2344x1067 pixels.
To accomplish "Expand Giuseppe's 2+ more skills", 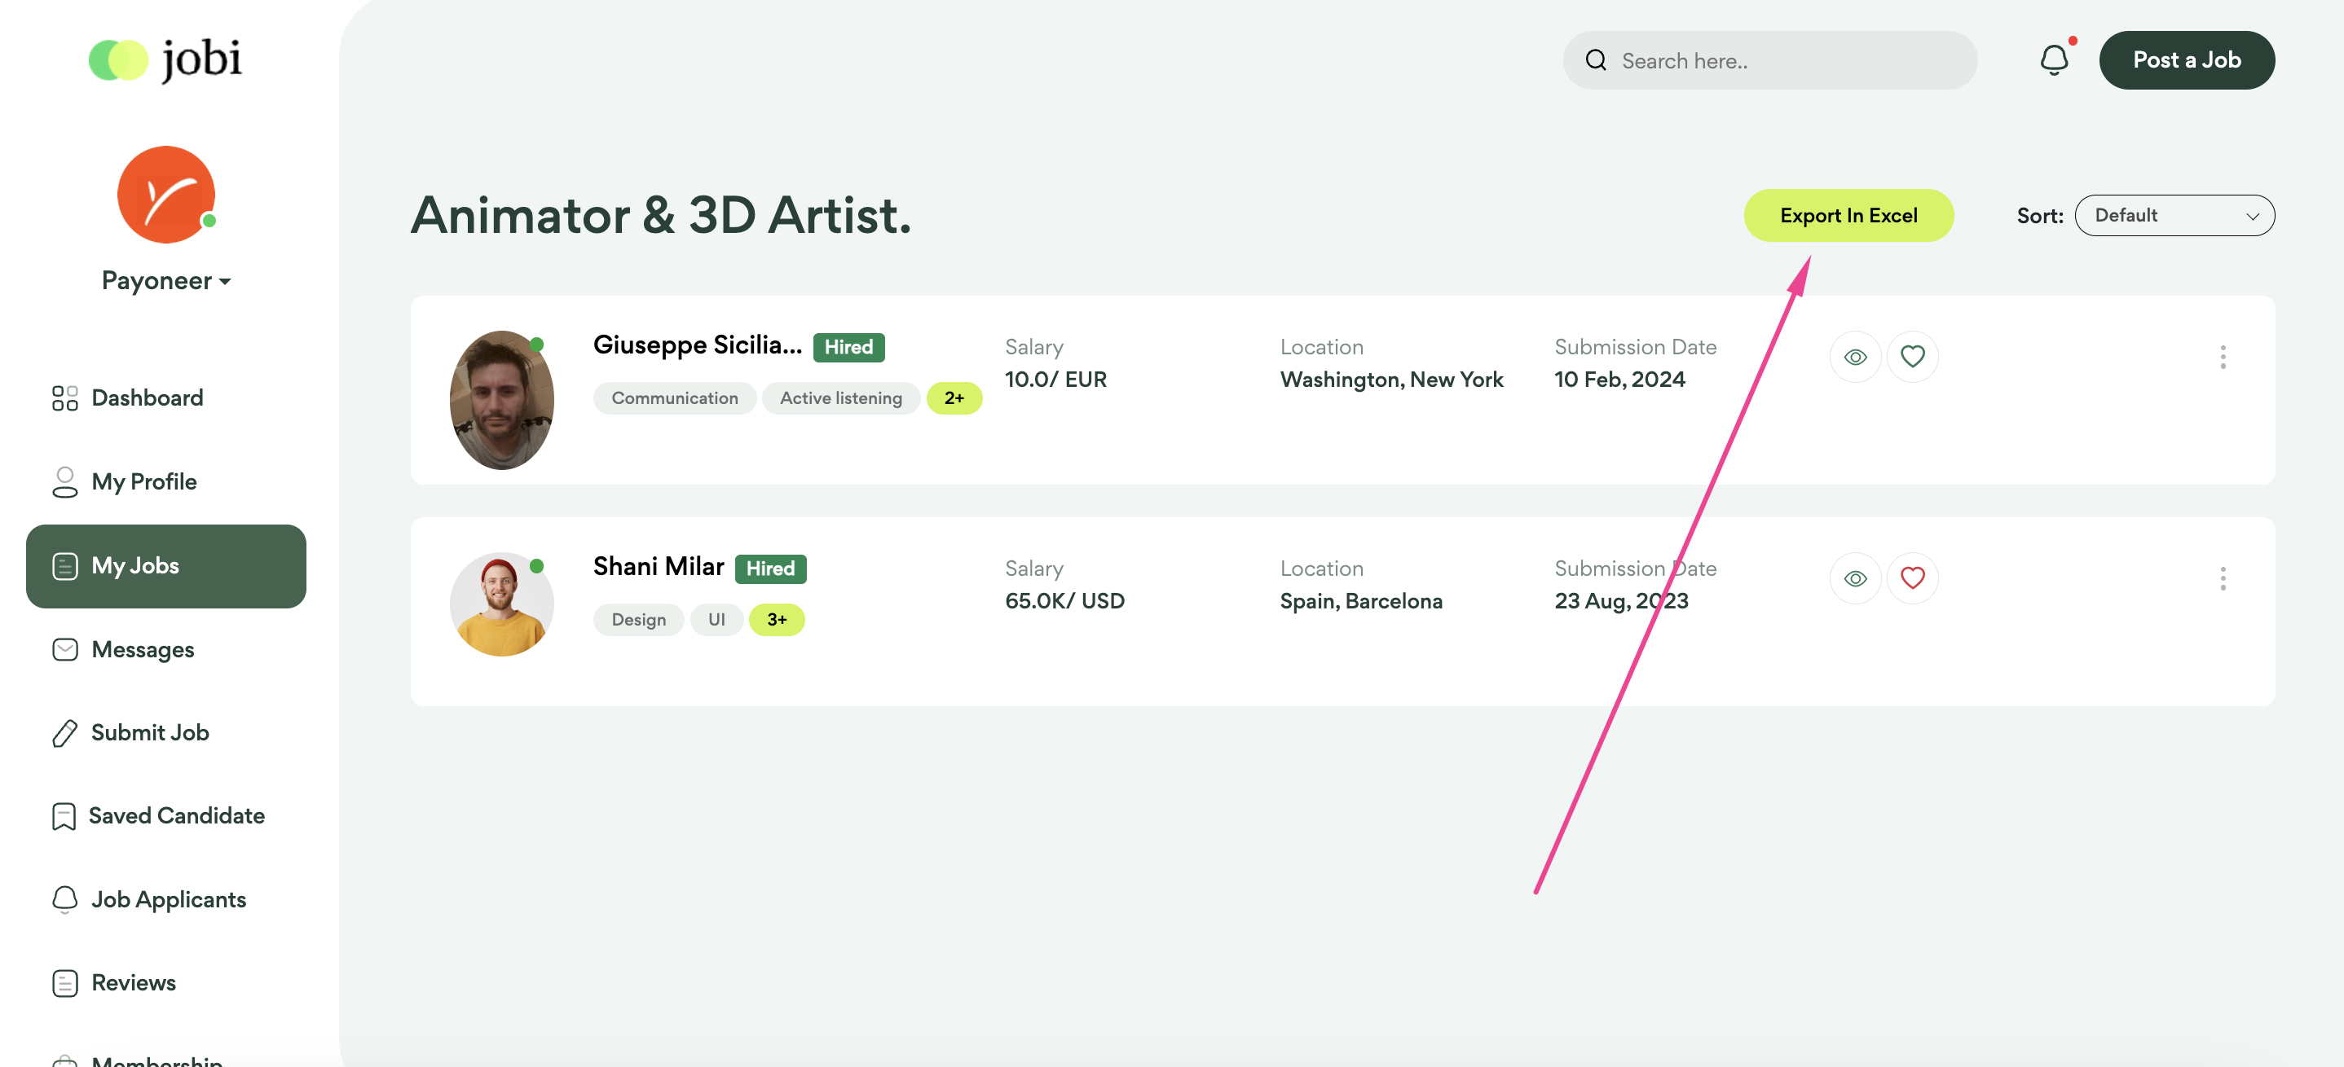I will click(954, 398).
